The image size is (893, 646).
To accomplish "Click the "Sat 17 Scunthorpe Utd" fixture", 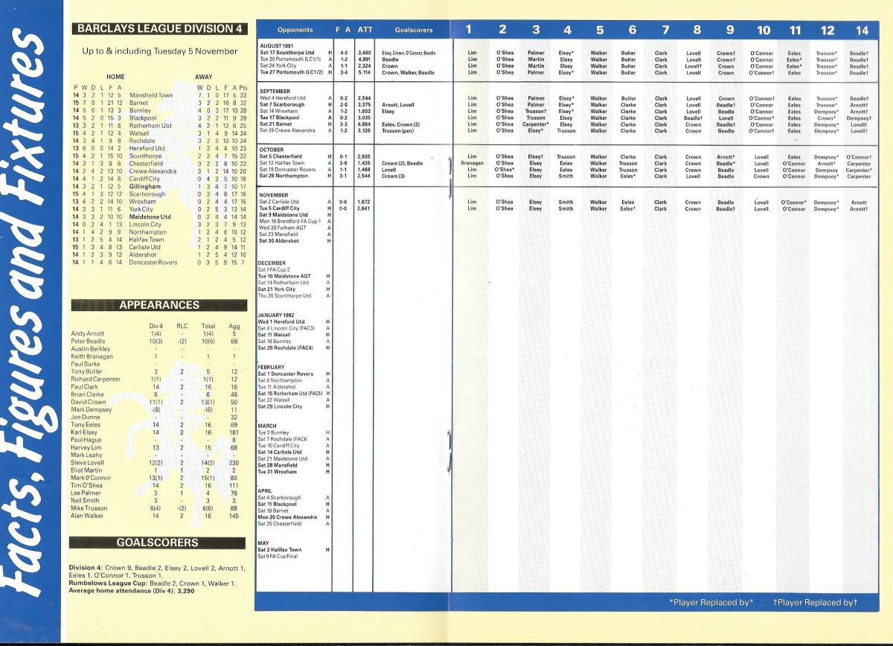I will (287, 53).
